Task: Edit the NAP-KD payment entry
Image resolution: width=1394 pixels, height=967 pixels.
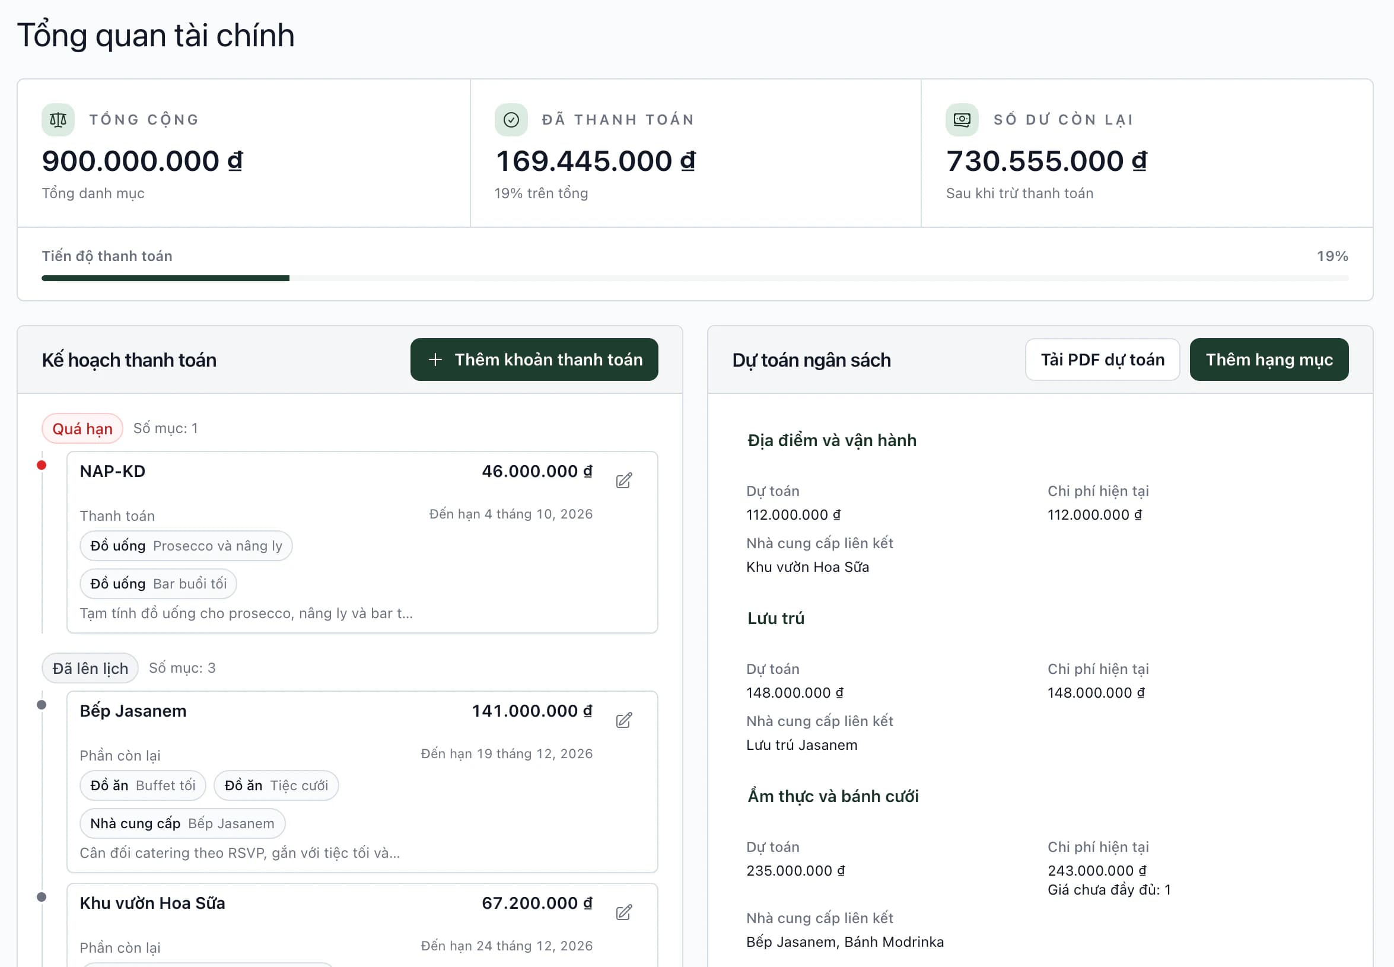Action: [x=623, y=481]
